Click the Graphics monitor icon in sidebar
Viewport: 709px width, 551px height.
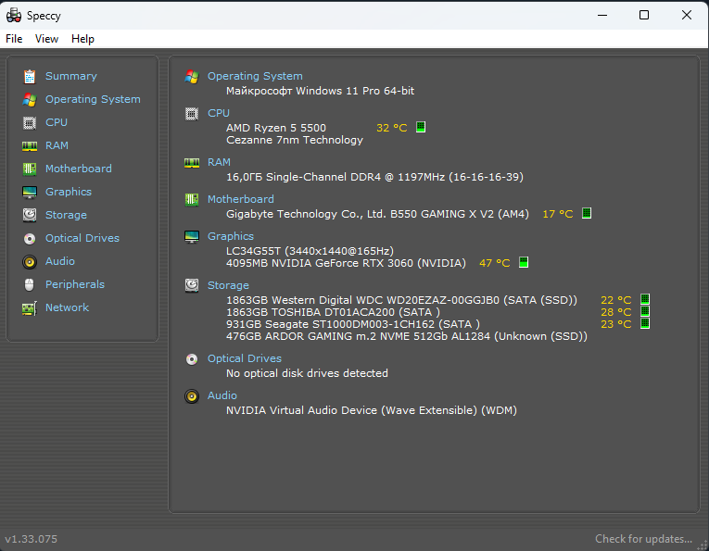[x=30, y=192]
